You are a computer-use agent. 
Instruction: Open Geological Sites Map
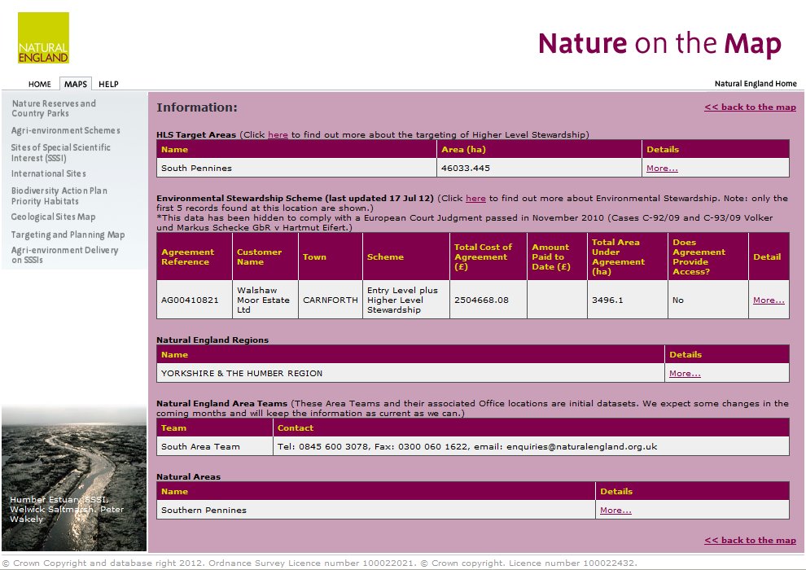pos(53,217)
